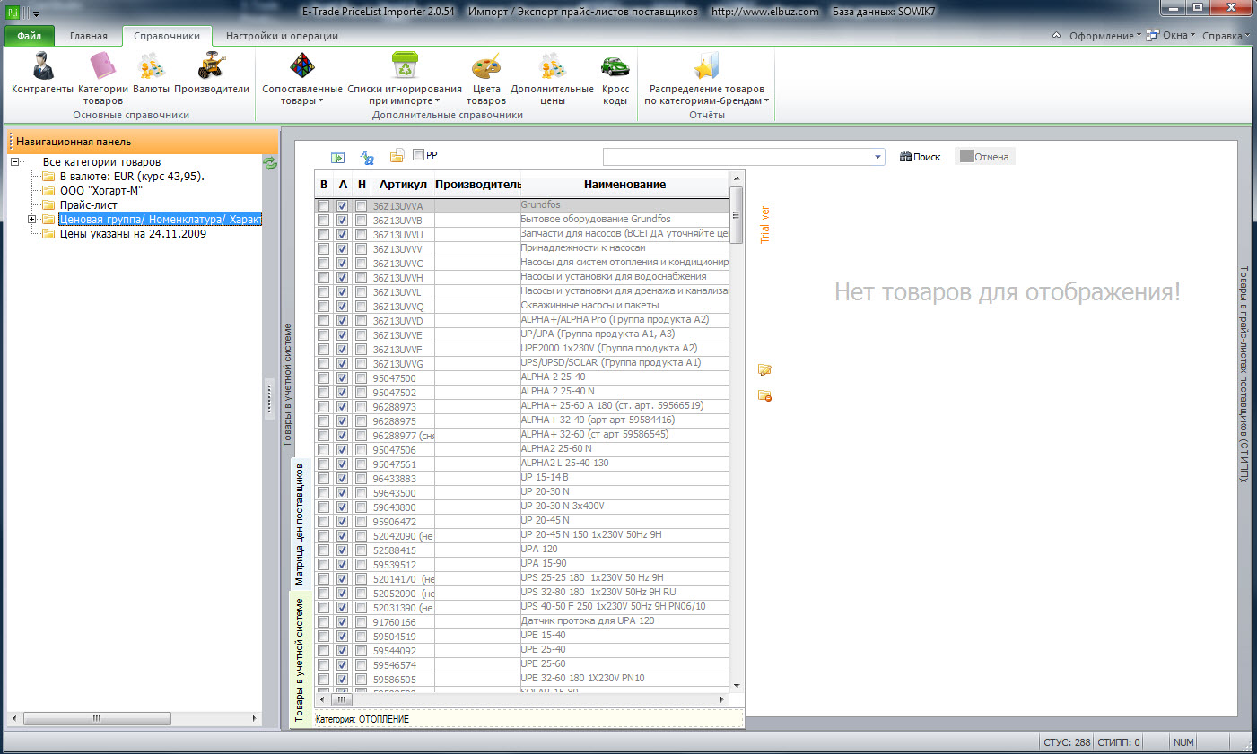The height and width of the screenshot is (754, 1257).
Task: Open Сопоставленные товары dropdown
Action: pos(302,78)
